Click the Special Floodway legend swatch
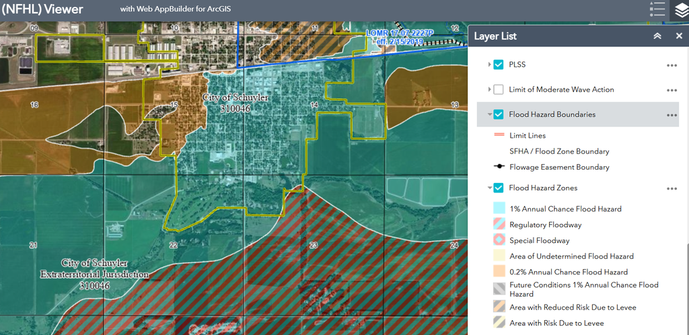 pyautogui.click(x=499, y=240)
